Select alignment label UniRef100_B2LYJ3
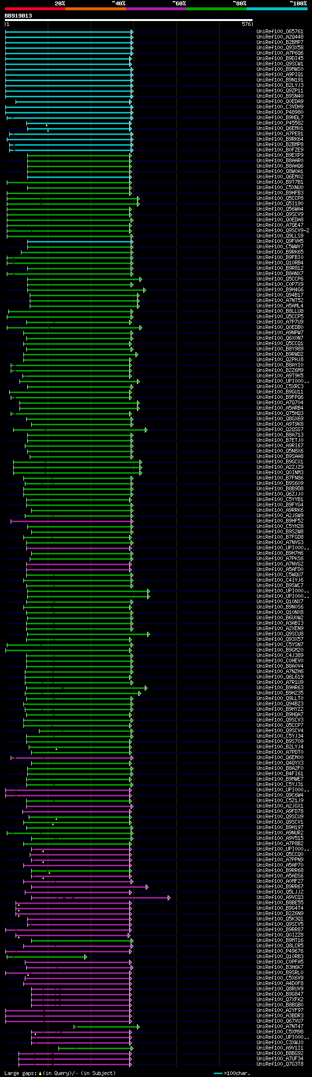The height and width of the screenshot is (1077, 312). tap(280, 85)
